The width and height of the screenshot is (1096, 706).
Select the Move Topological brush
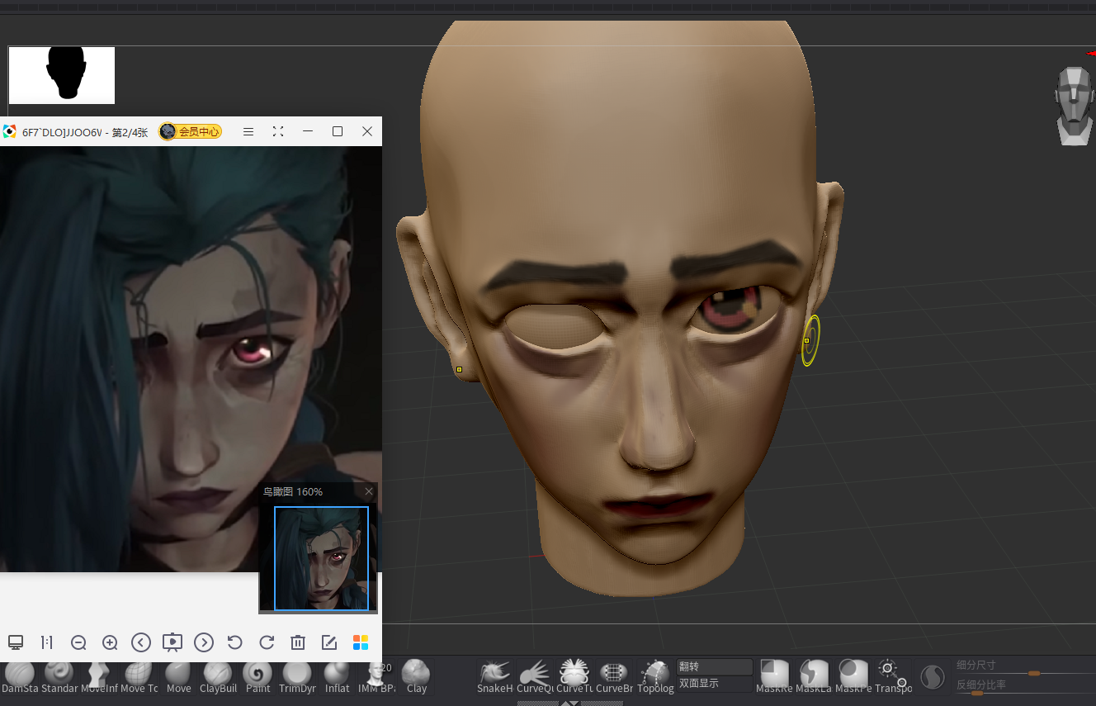(139, 678)
